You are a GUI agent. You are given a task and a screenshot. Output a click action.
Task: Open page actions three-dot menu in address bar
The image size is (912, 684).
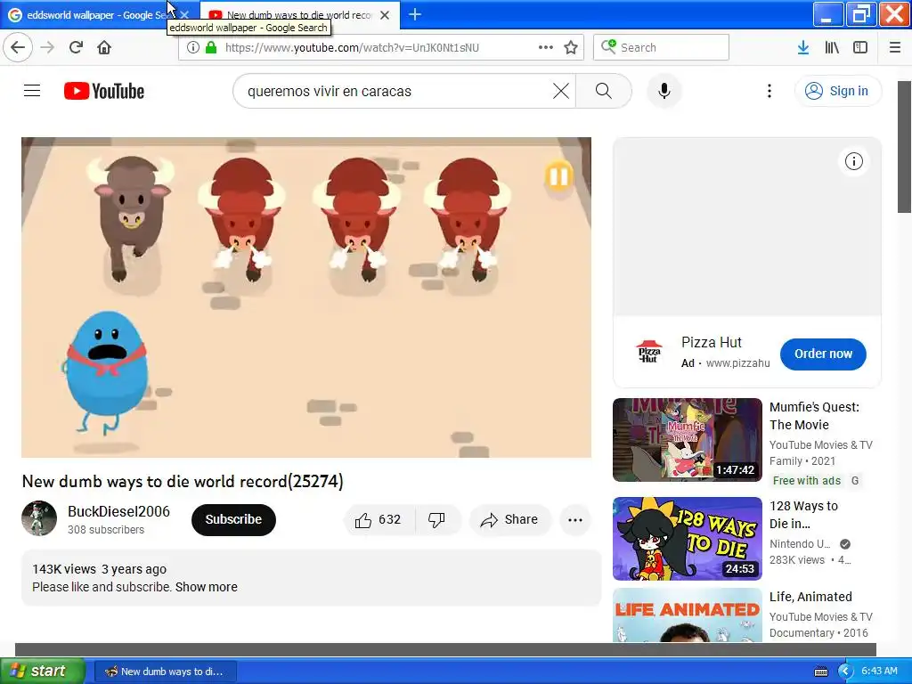(546, 47)
